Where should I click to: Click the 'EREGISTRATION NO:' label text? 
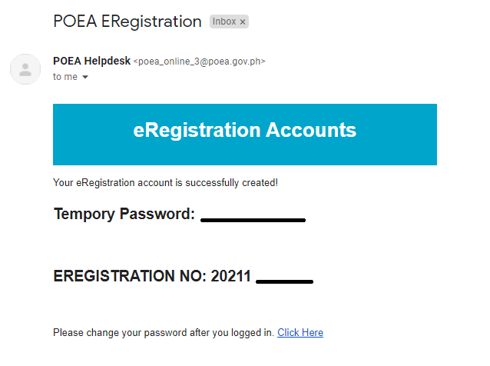(x=130, y=276)
